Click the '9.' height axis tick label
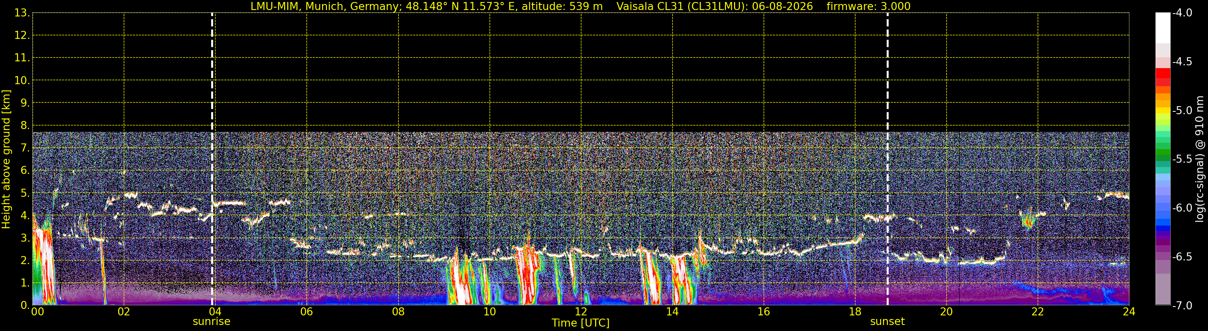 (25, 103)
